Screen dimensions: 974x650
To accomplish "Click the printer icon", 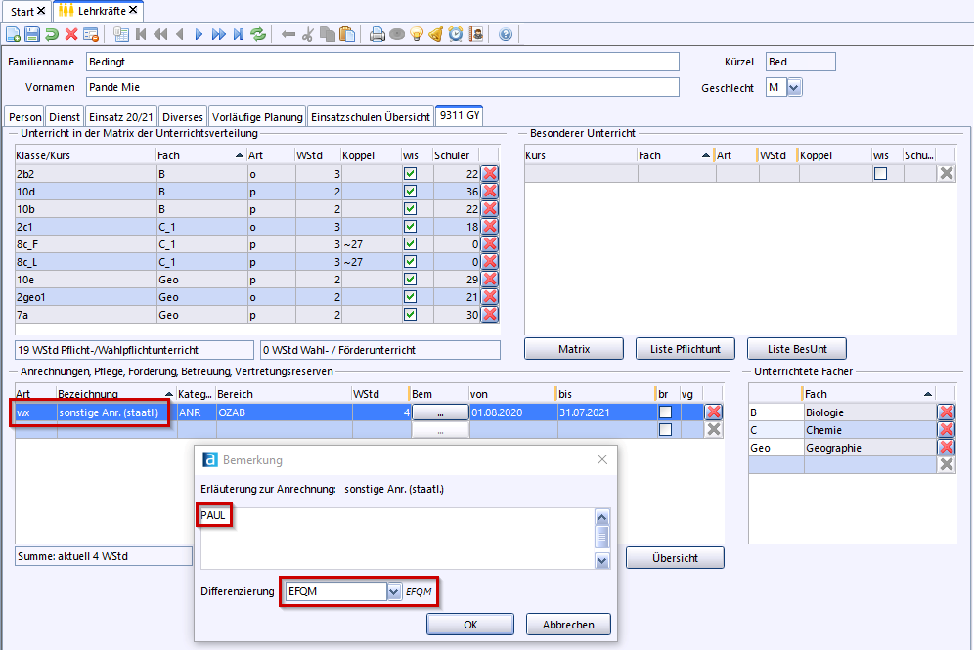I will tap(377, 35).
